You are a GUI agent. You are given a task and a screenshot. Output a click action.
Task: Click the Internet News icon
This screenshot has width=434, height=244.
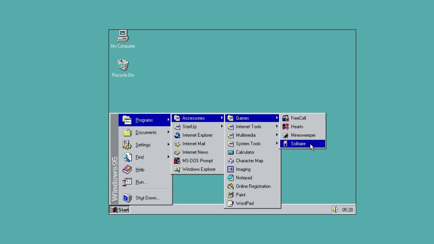177,152
